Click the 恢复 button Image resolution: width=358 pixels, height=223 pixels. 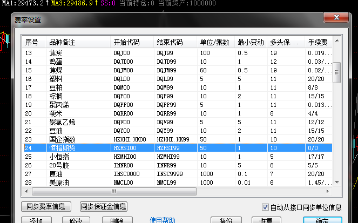click(266, 220)
